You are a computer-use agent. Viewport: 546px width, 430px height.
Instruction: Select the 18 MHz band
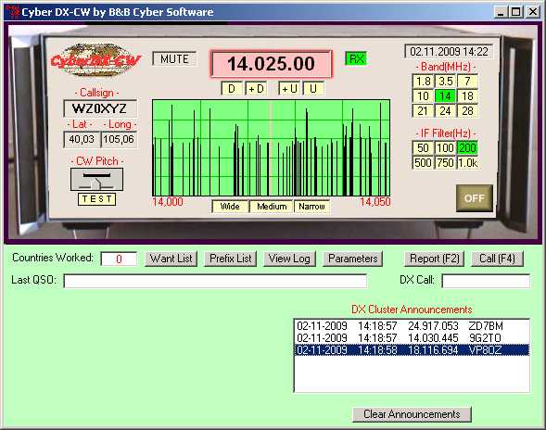(467, 96)
